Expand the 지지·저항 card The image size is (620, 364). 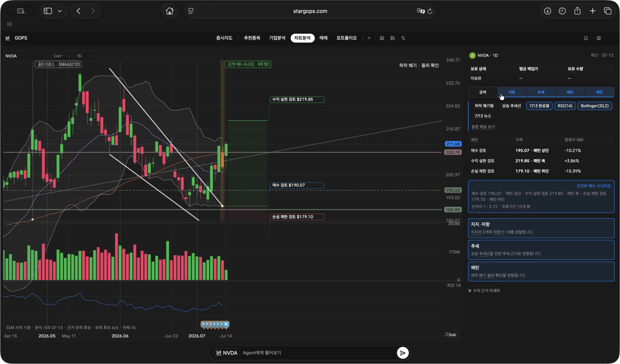pyautogui.click(x=541, y=228)
